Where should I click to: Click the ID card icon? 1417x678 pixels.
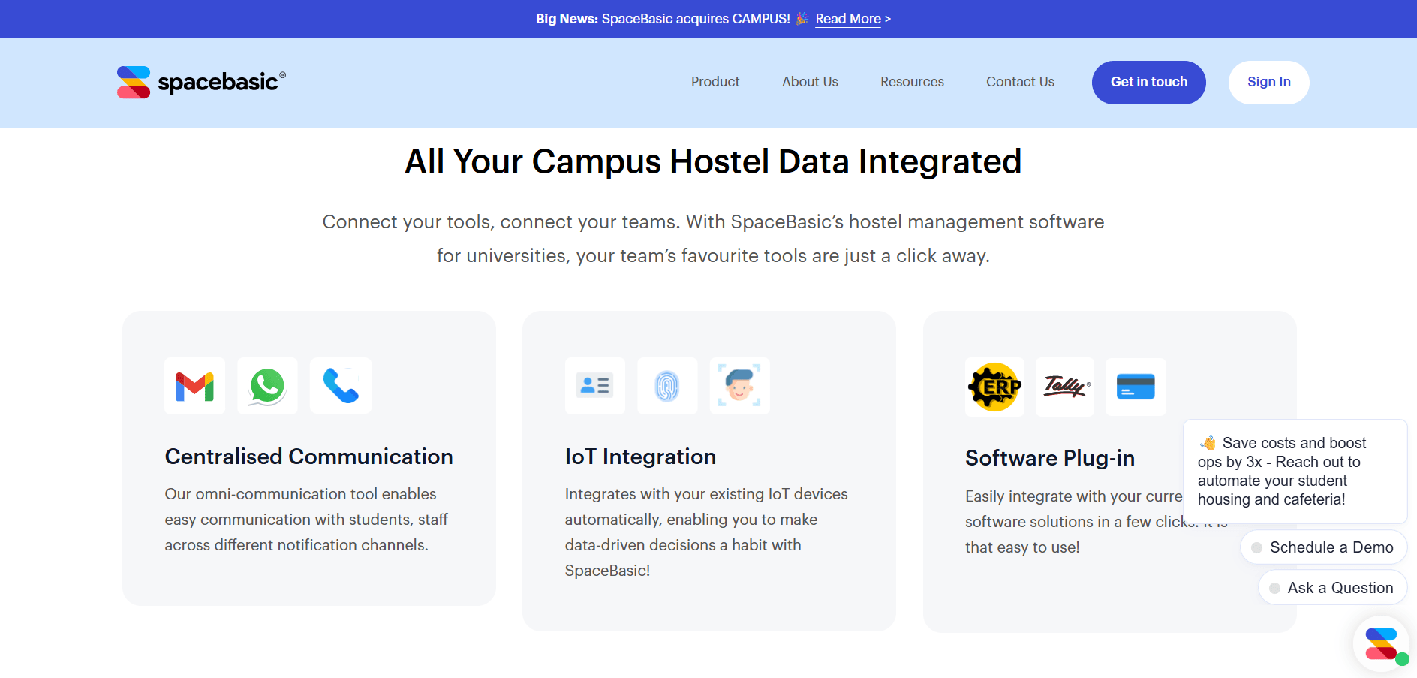(x=595, y=386)
